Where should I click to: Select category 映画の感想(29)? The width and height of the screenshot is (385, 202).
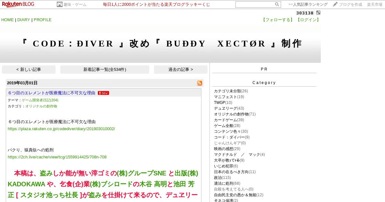pyautogui.click(x=227, y=149)
